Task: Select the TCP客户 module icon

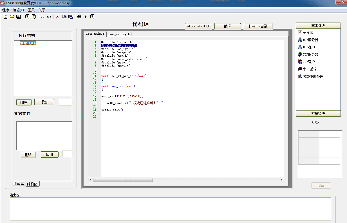Action: click(x=300, y=62)
